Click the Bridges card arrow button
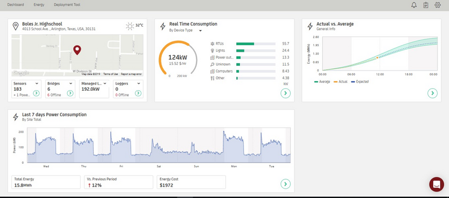449x198 pixels. [70, 93]
